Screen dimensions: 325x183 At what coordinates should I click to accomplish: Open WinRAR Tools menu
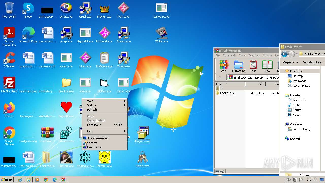tap(242, 55)
